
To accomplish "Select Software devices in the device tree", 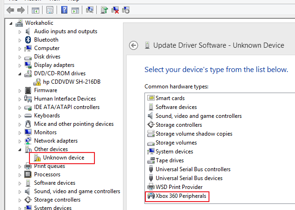I will click(55, 183).
